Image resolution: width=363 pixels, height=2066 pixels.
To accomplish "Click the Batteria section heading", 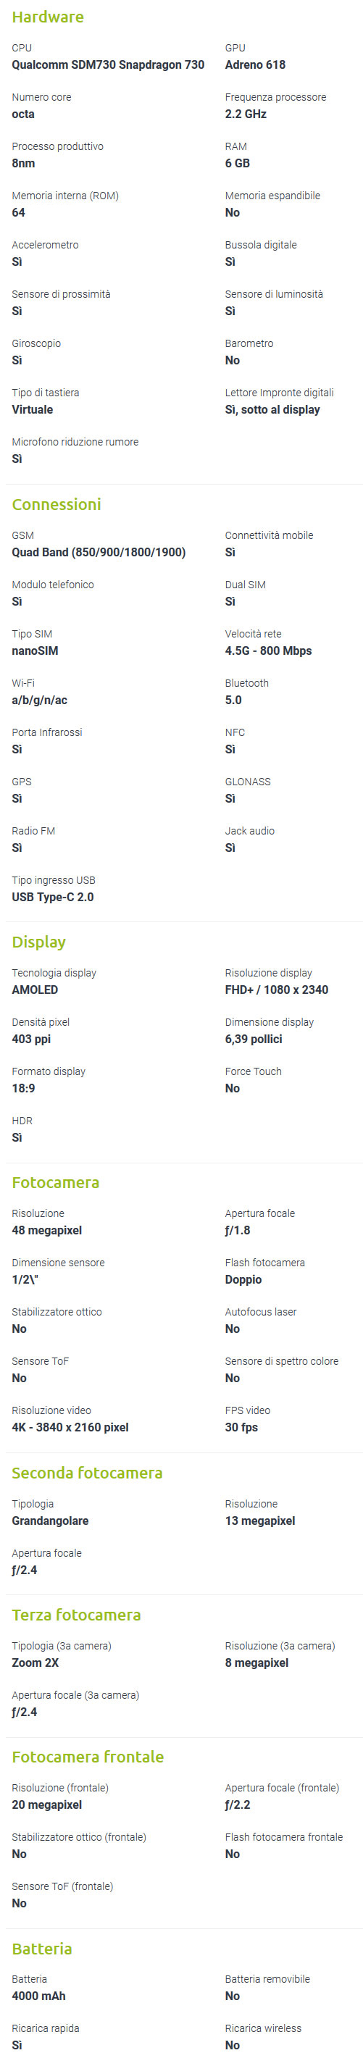I will [42, 1949].
